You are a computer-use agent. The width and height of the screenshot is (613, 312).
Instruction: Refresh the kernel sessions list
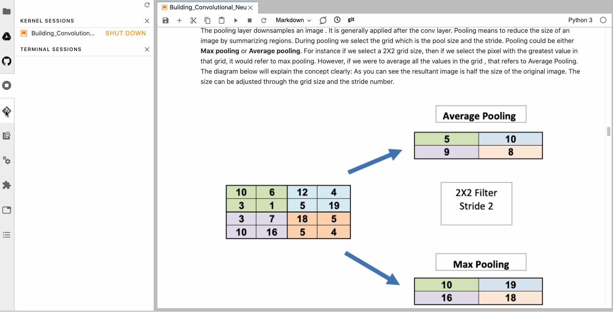(146, 5)
